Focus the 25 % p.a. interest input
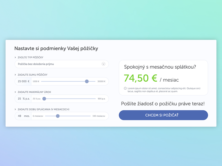 point(23,99)
